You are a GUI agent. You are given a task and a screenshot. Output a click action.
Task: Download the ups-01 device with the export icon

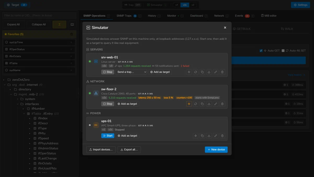pyautogui.click(x=209, y=136)
